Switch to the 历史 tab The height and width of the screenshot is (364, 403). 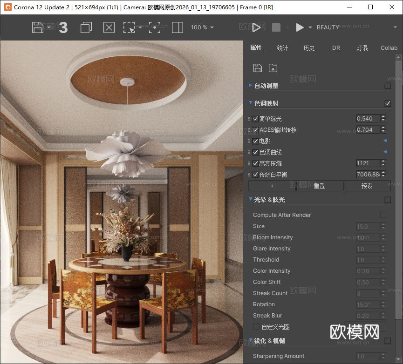309,47
